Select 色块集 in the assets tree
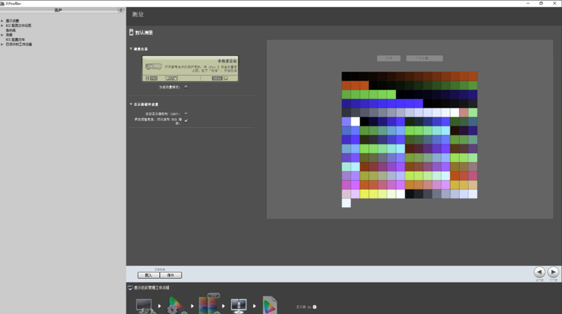The image size is (562, 314). (x=11, y=30)
